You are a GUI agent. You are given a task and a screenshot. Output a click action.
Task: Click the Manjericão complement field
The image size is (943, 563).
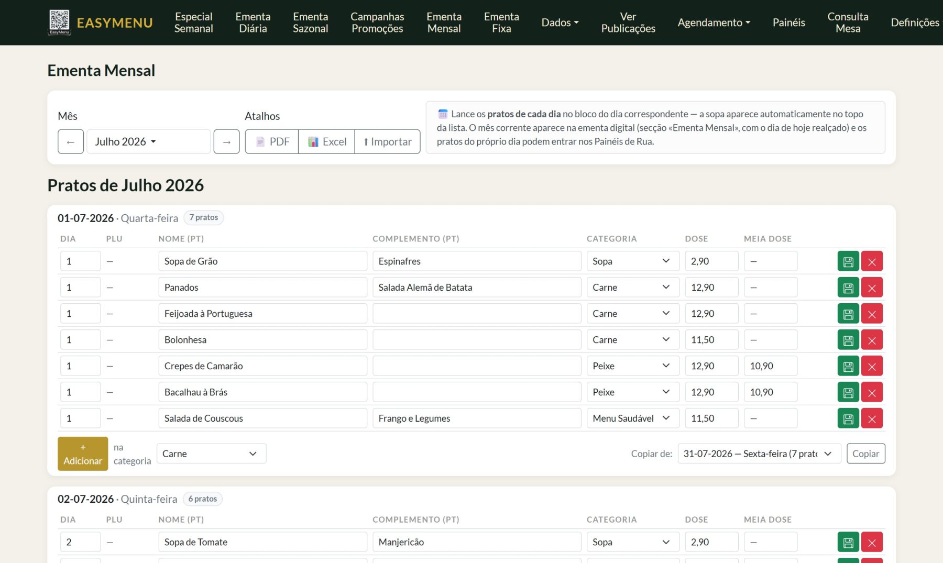[477, 542]
